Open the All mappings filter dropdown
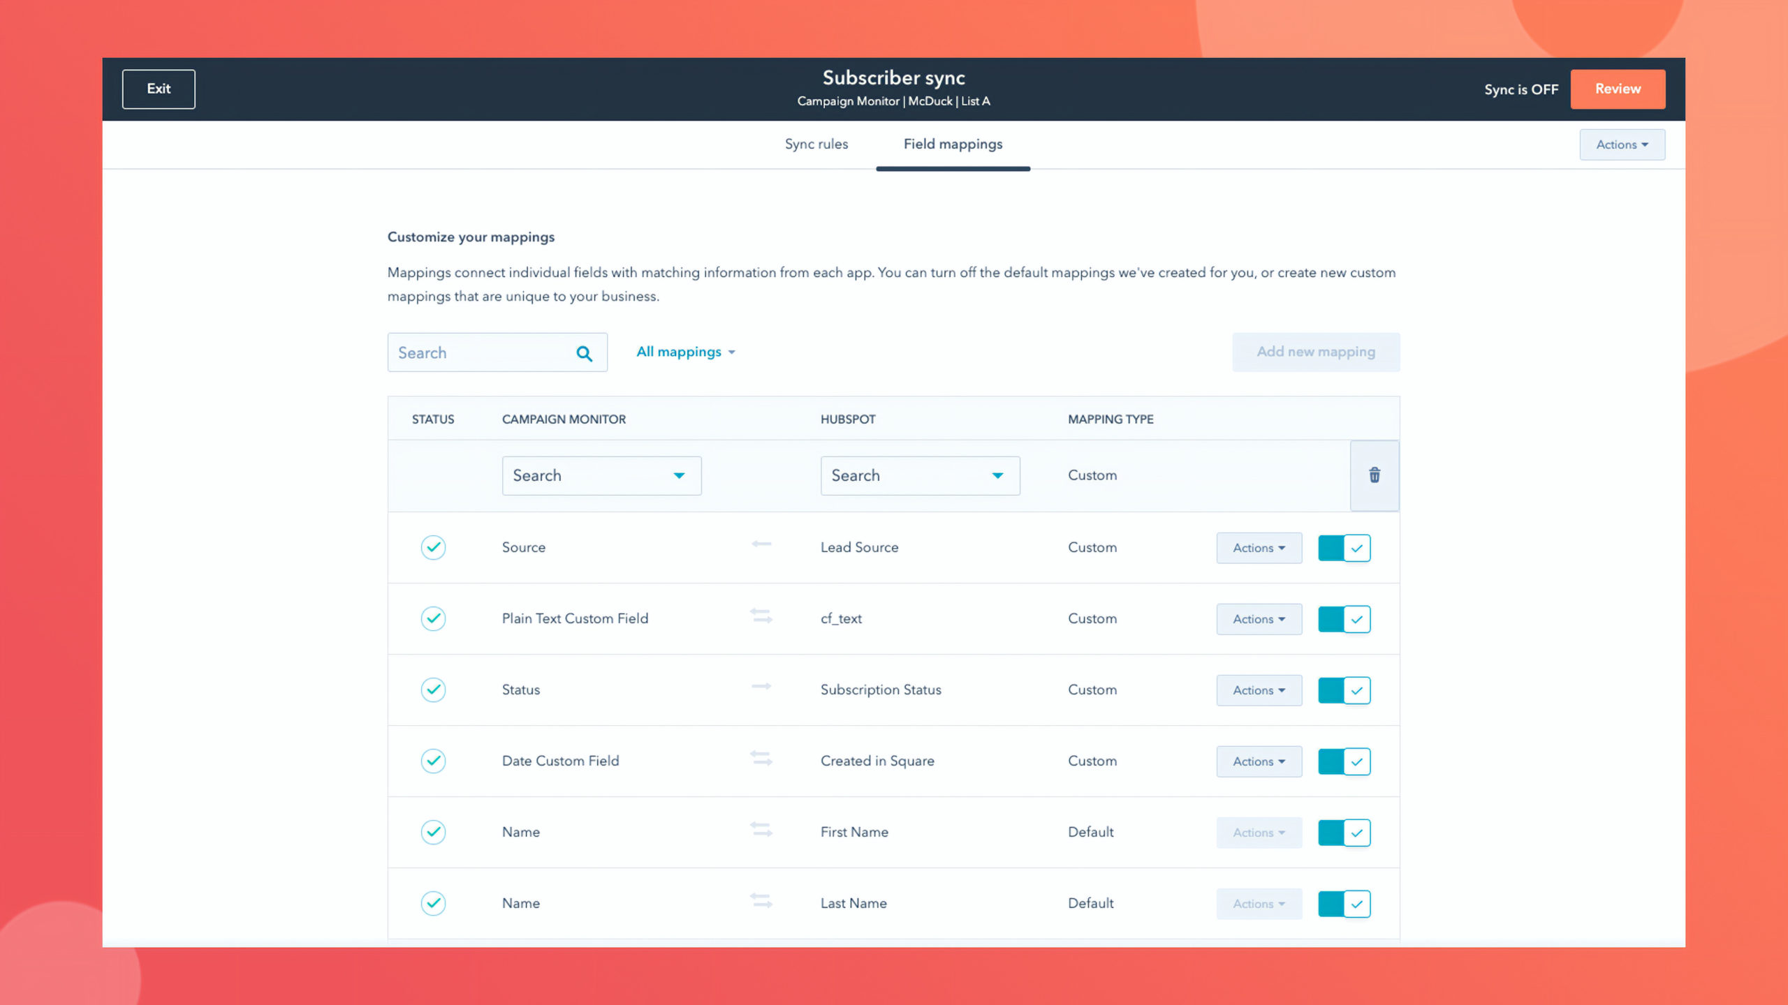The image size is (1788, 1005). pos(685,352)
